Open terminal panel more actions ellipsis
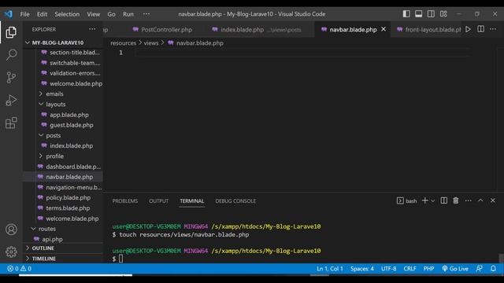Image resolution: width=504 pixels, height=283 pixels. [469, 200]
